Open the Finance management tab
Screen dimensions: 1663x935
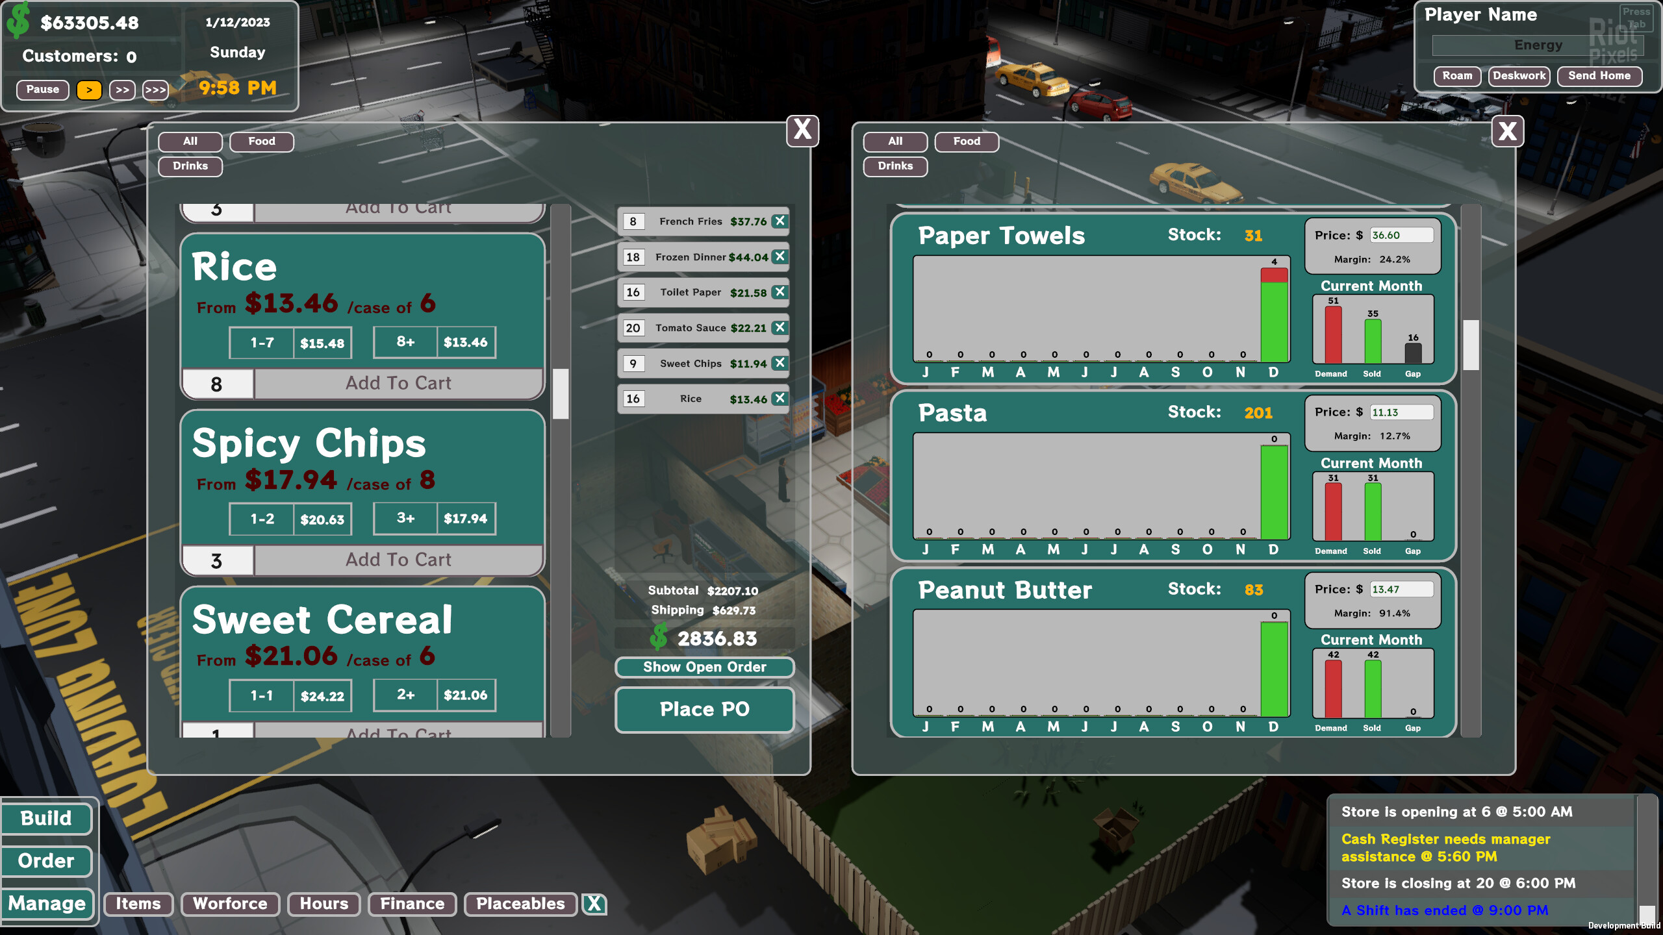[x=412, y=903]
